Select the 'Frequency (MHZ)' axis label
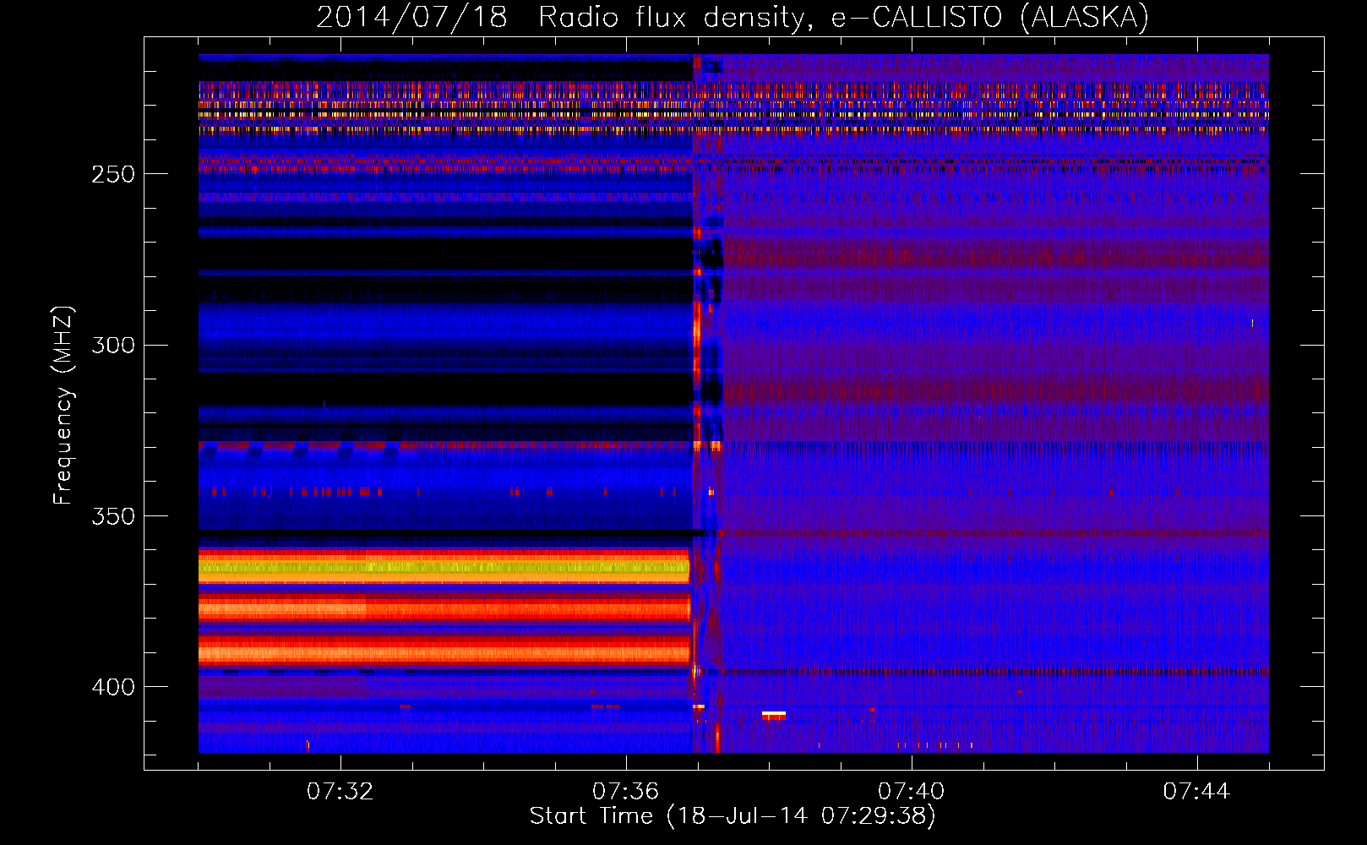The width and height of the screenshot is (1367, 845). tap(63, 406)
